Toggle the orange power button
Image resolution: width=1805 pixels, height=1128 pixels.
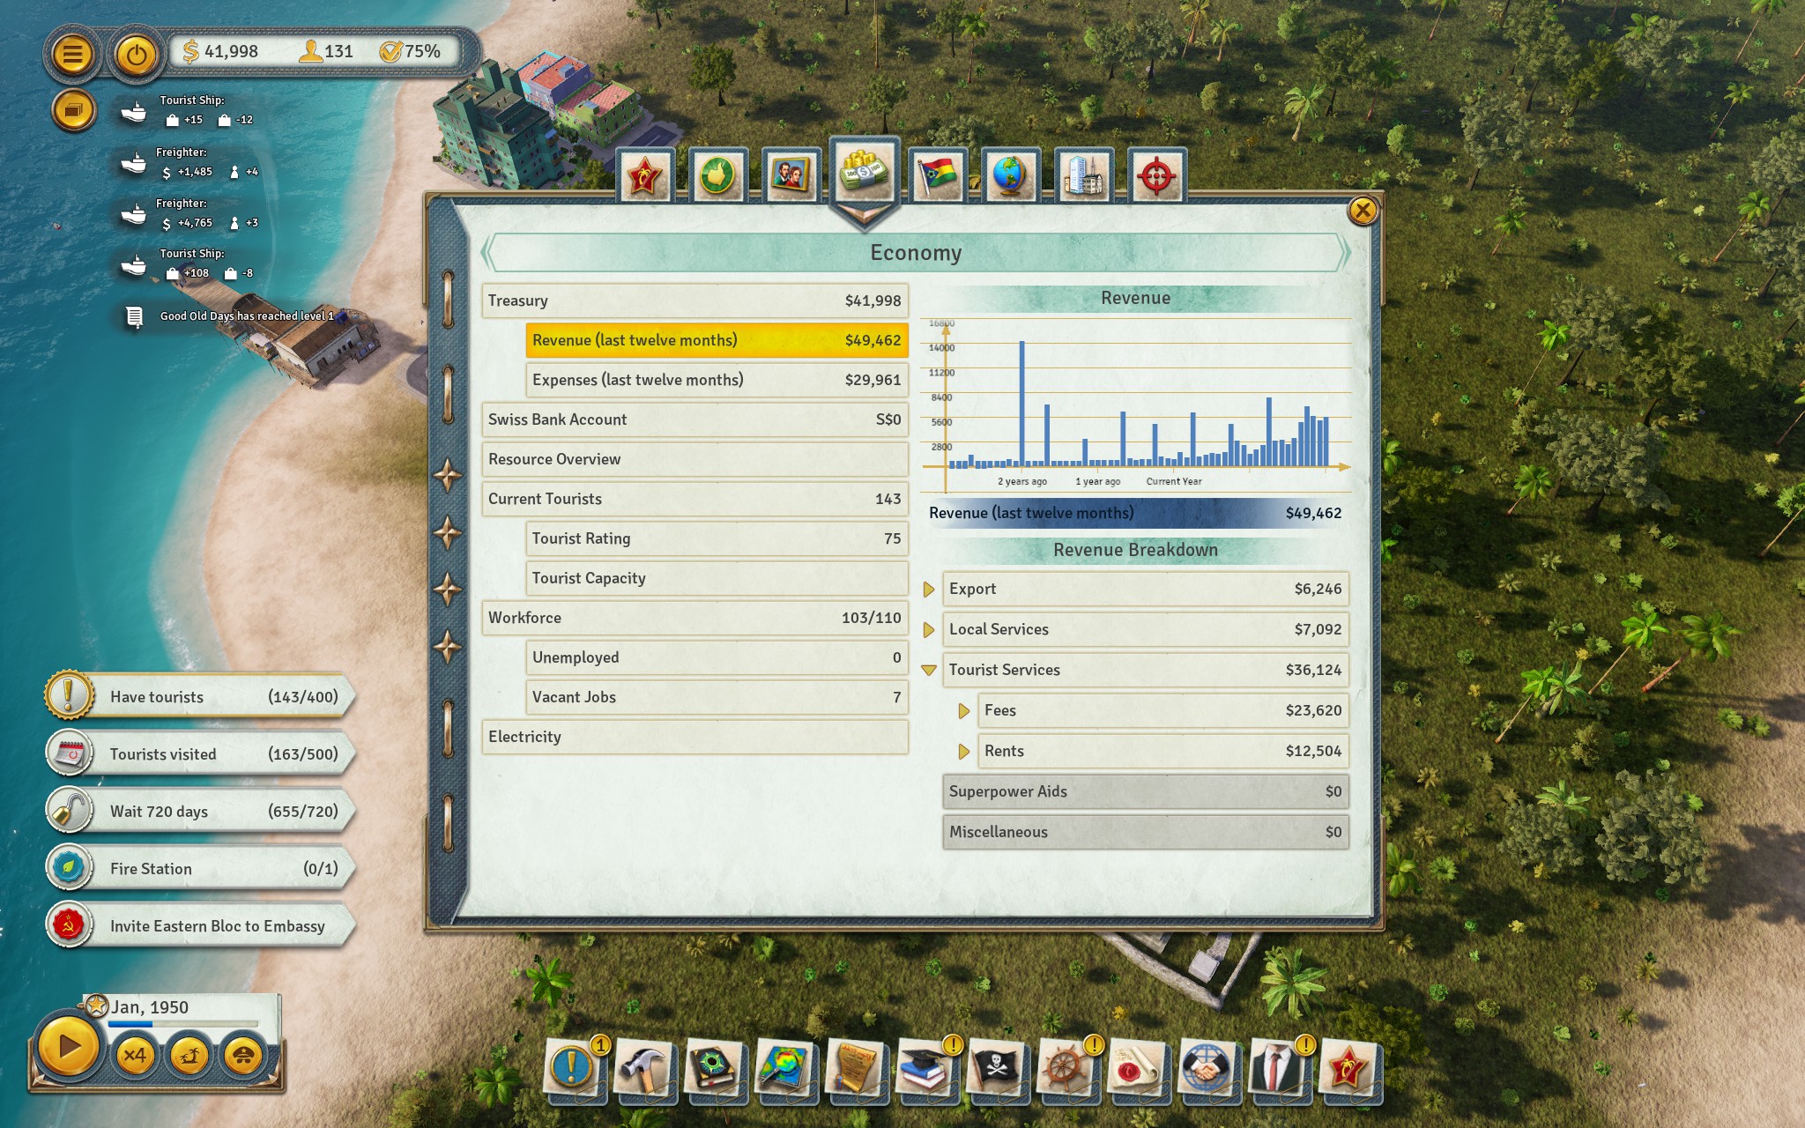click(x=136, y=55)
